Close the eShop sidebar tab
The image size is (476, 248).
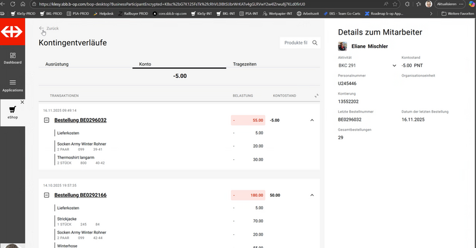[22, 102]
